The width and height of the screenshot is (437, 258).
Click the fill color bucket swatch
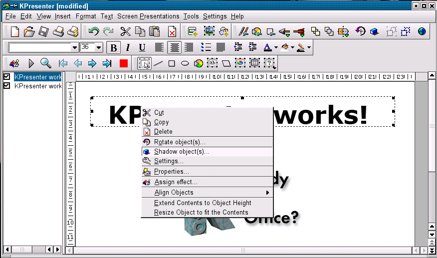click(x=285, y=47)
